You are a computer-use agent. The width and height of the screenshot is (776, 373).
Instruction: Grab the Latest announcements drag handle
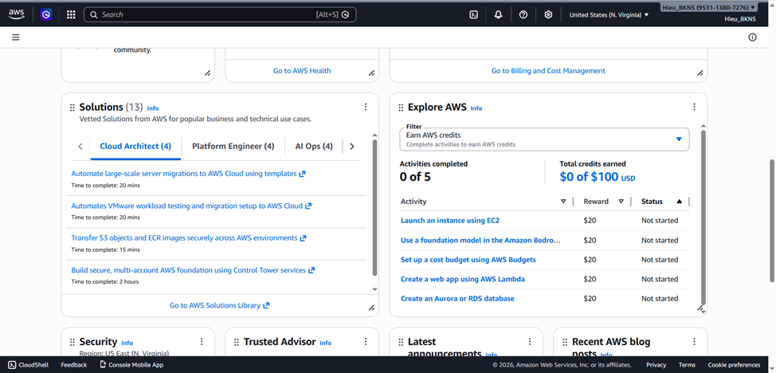tap(401, 342)
